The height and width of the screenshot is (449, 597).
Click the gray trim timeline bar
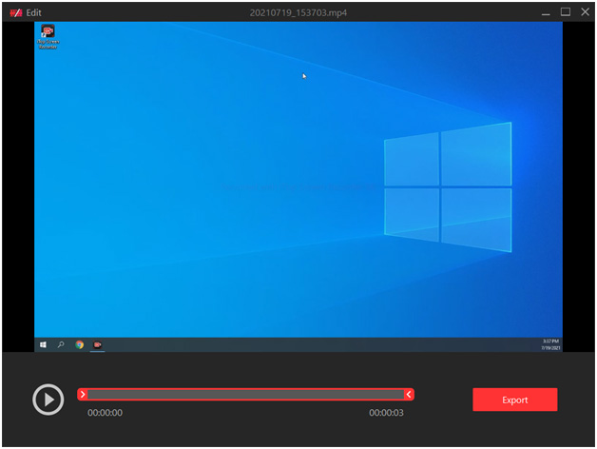(x=245, y=394)
